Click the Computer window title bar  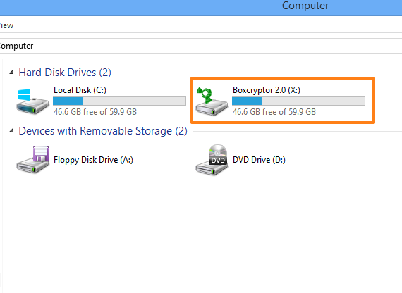201,8
